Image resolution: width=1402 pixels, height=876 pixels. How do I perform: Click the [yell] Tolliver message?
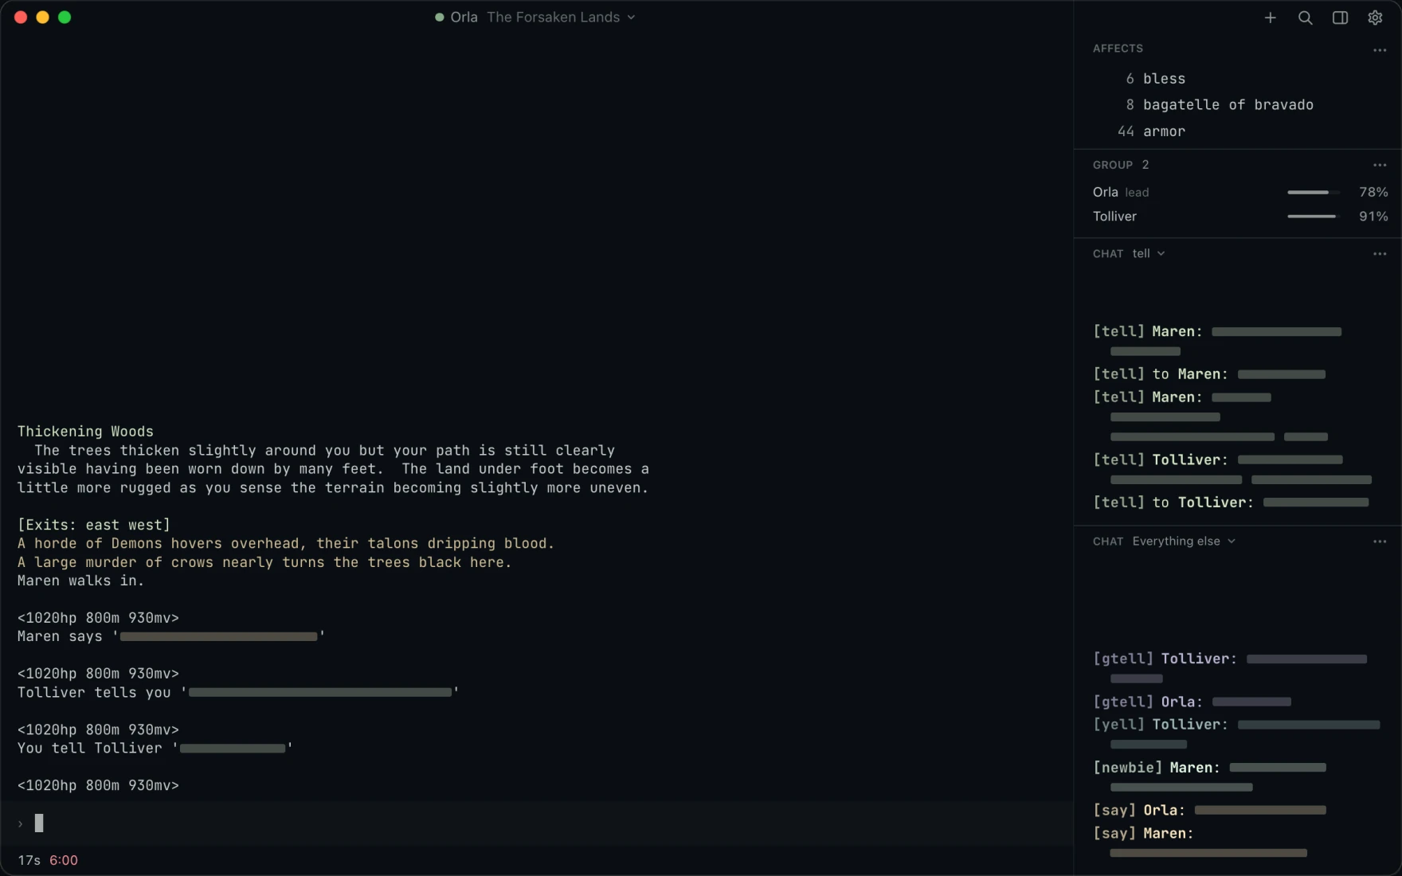coord(1236,733)
